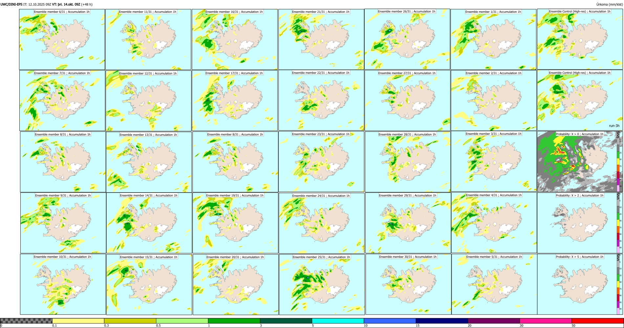
Task: Click the navy 15–20 legend swatch
Action: point(442,321)
